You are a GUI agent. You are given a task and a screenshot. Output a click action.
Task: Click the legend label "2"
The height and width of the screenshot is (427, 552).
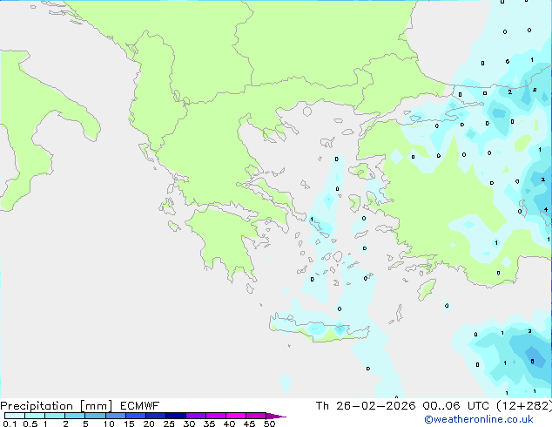65,424
